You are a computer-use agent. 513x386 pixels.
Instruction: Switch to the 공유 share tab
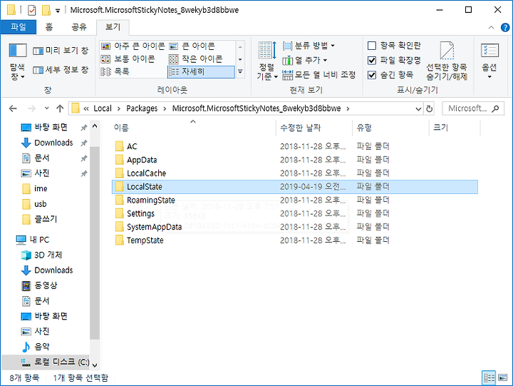click(79, 27)
